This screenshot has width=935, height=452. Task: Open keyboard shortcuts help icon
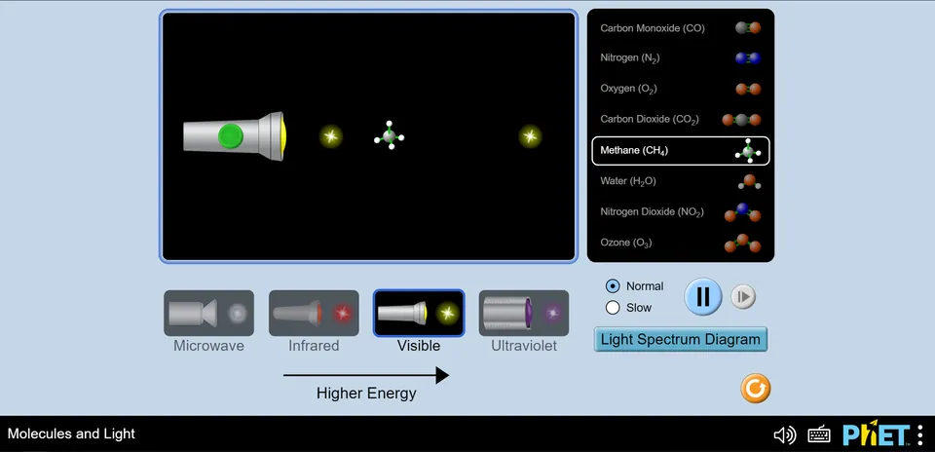coord(819,434)
